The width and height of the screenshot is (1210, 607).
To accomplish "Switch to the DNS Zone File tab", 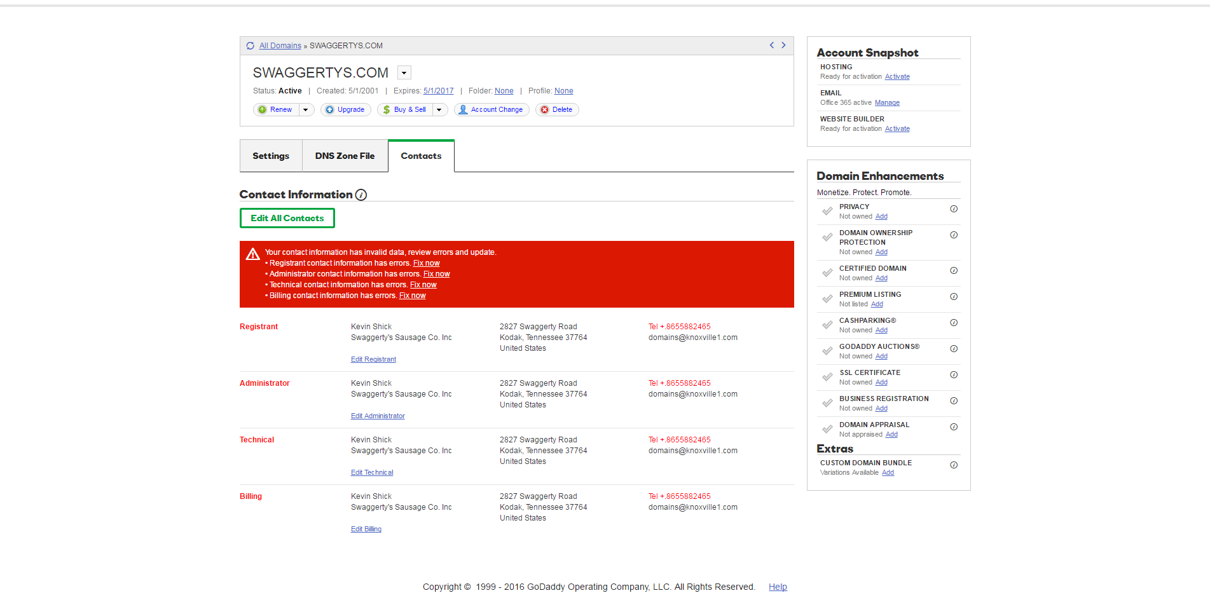I will click(x=345, y=156).
